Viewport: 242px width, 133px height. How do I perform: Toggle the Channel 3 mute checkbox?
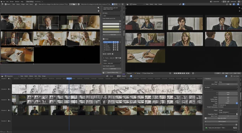[9, 121]
